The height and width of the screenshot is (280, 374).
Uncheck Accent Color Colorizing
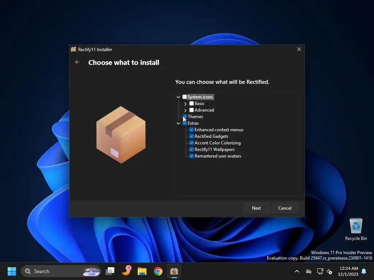(x=191, y=143)
